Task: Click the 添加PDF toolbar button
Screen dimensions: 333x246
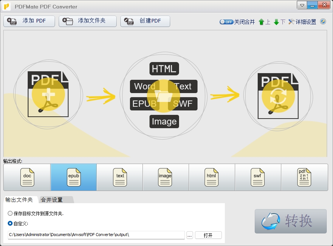Action: (29, 21)
